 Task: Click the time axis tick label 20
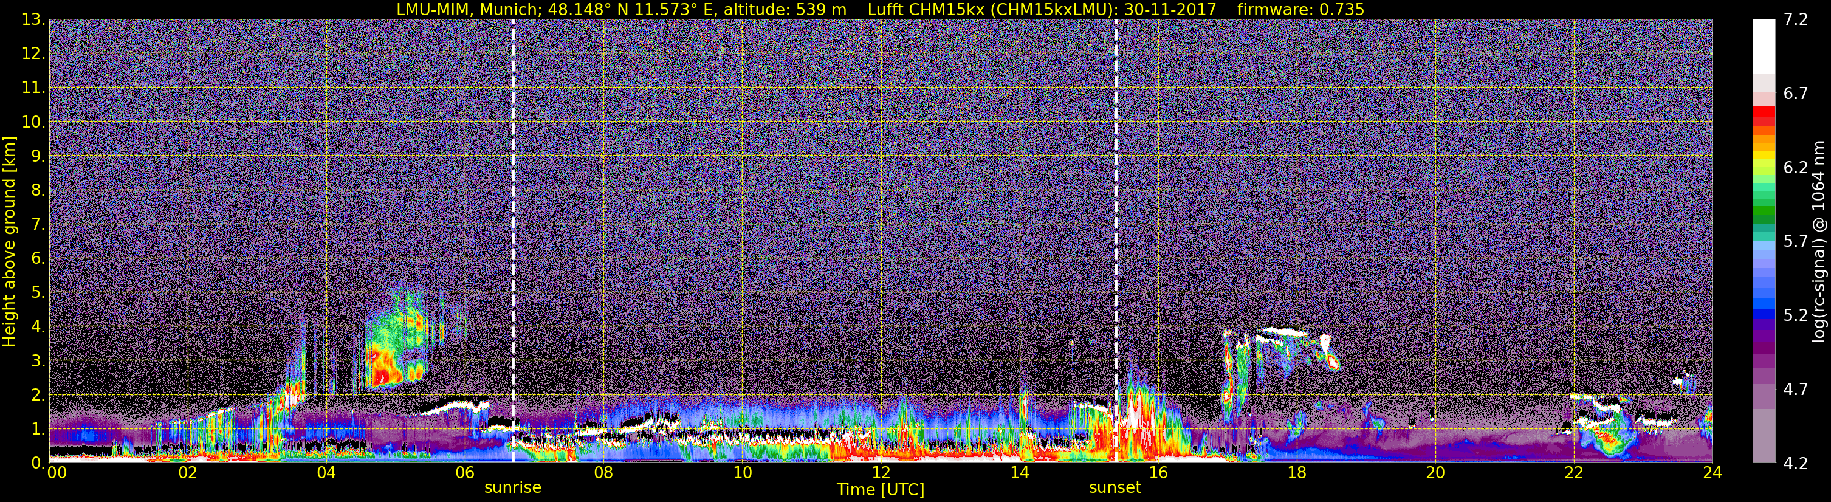1435,473
